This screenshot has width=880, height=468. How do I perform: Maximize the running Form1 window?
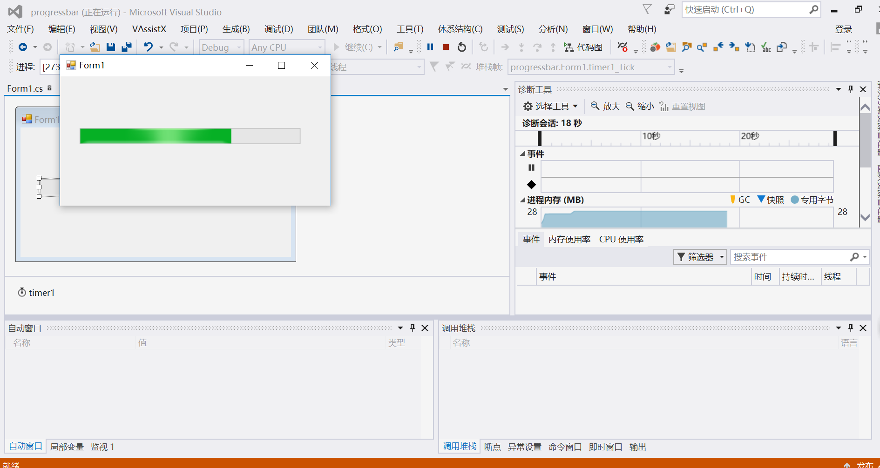tap(281, 66)
